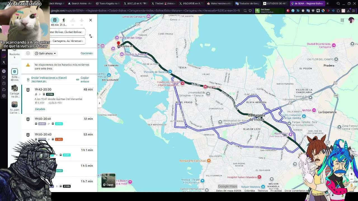Screen dimensions: 358x201
Task: Open the Términos link in map footer
Action: [x=263, y=191]
